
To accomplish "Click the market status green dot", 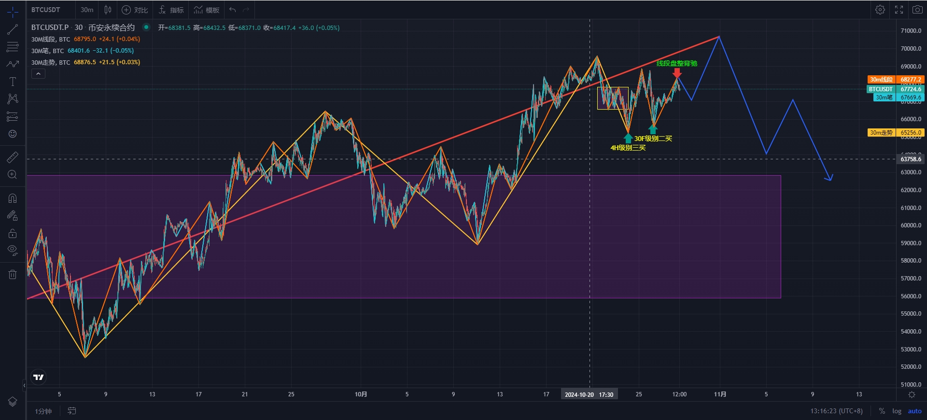I will [x=146, y=27].
